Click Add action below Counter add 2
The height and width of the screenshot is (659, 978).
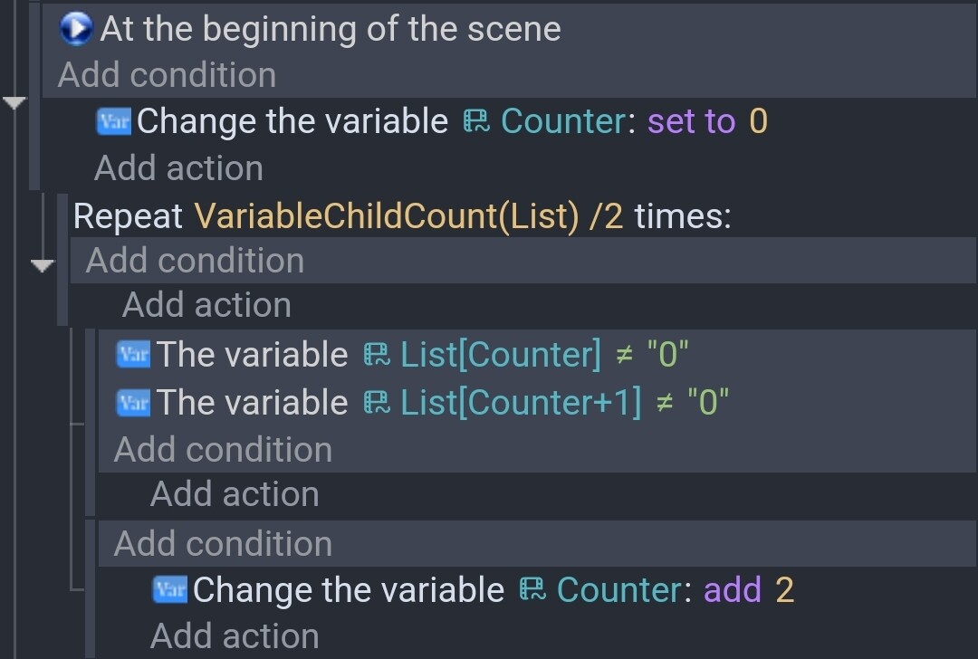235,636
